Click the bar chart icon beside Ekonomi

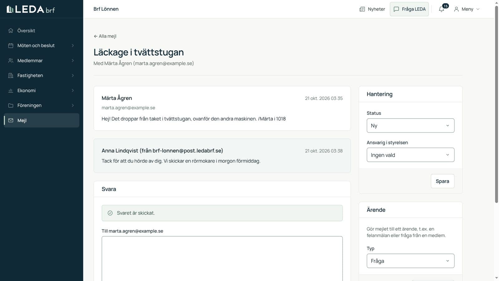(11, 91)
